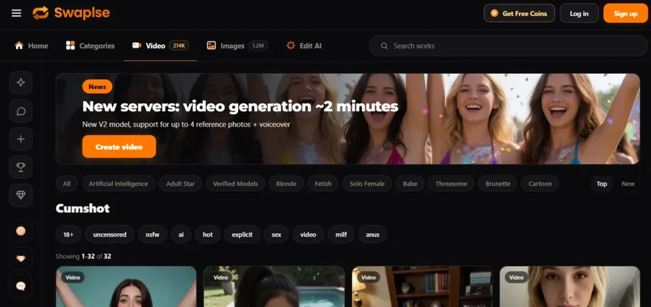Click the News badge on the banner
Viewport: 651px width, 307px height.
pos(97,86)
